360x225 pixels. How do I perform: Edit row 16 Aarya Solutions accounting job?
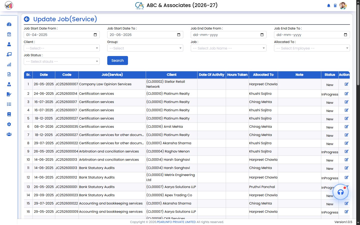click(x=346, y=211)
